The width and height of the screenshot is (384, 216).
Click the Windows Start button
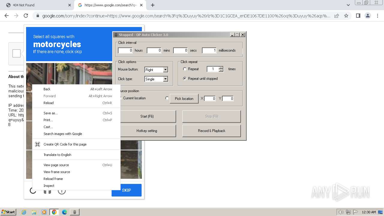tap(8, 212)
